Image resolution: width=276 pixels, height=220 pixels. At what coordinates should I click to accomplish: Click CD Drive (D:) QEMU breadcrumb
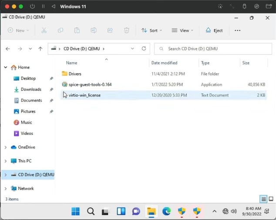pos(82,49)
